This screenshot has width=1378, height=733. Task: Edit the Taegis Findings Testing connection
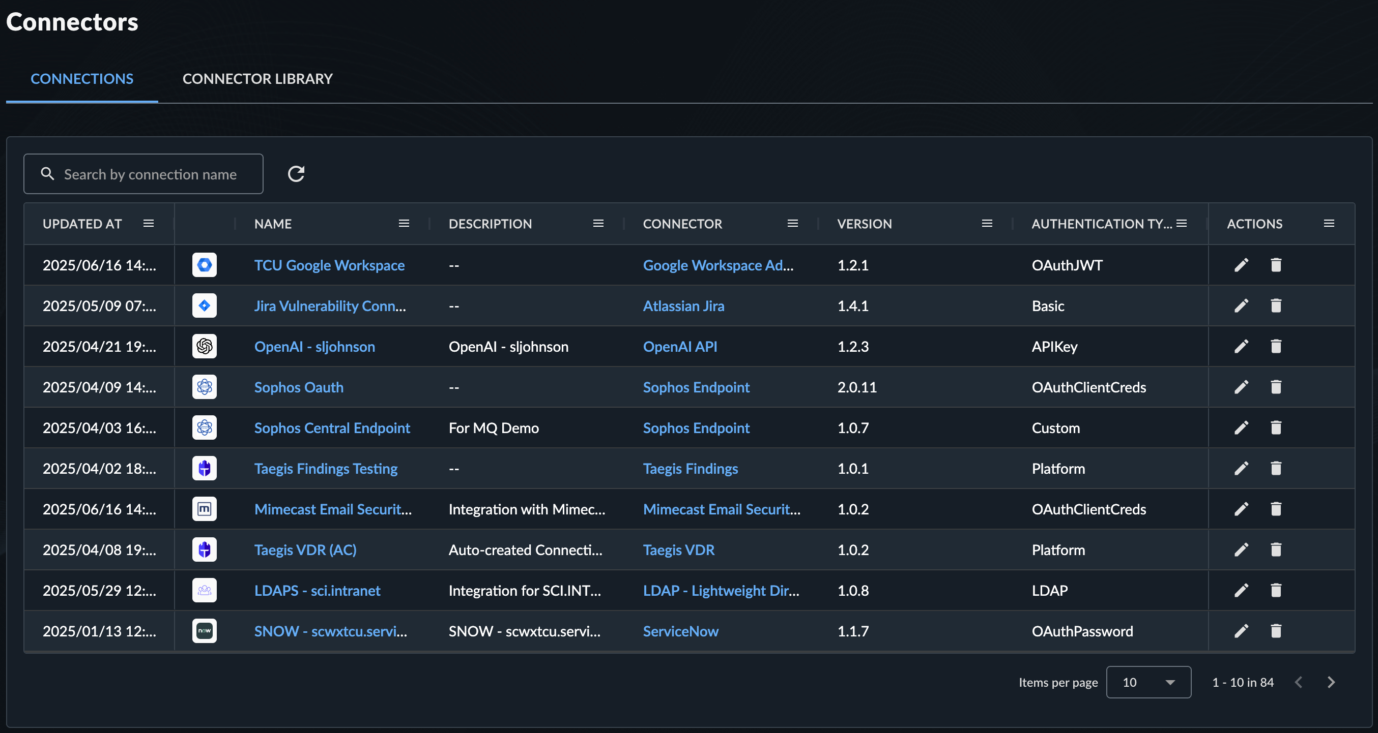(1241, 468)
